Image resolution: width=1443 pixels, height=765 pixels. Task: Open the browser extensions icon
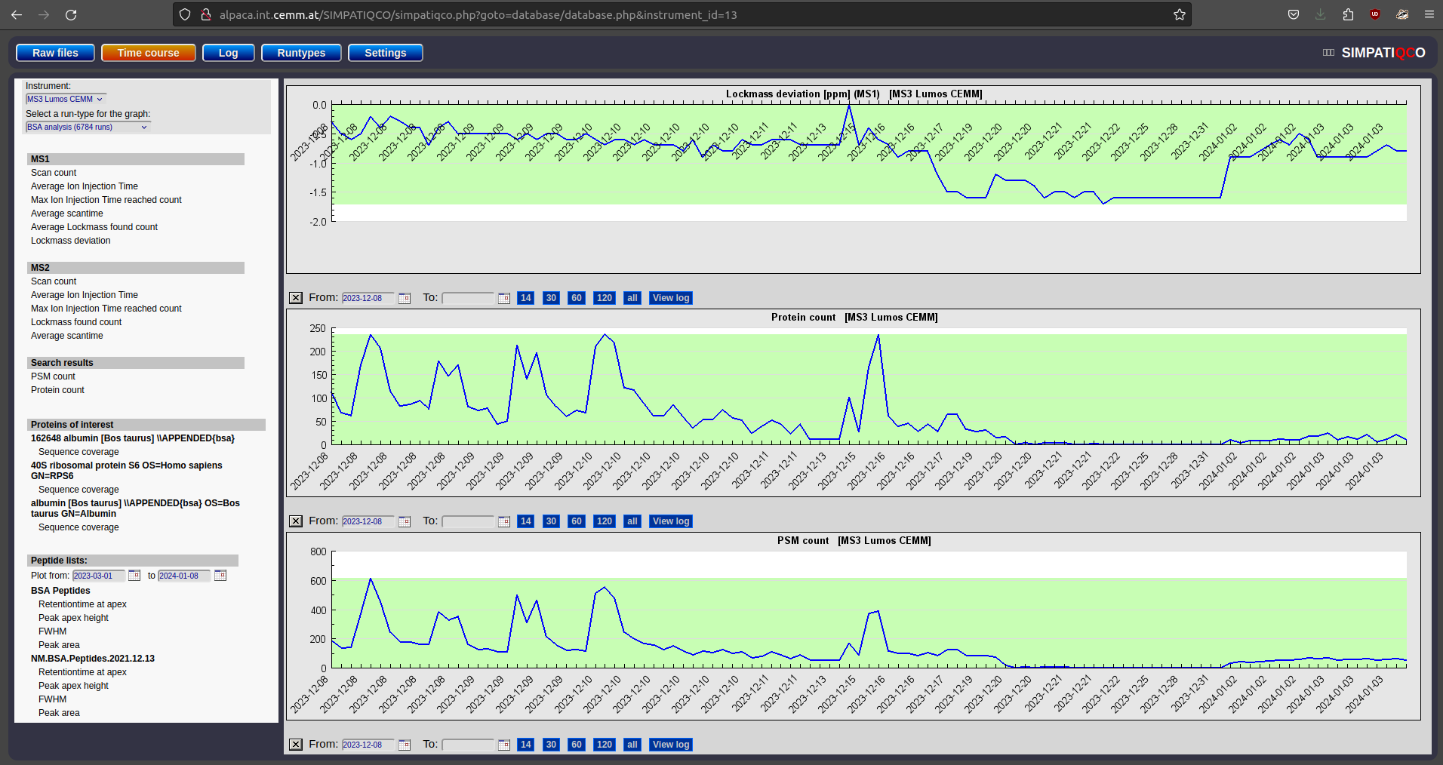point(1348,14)
